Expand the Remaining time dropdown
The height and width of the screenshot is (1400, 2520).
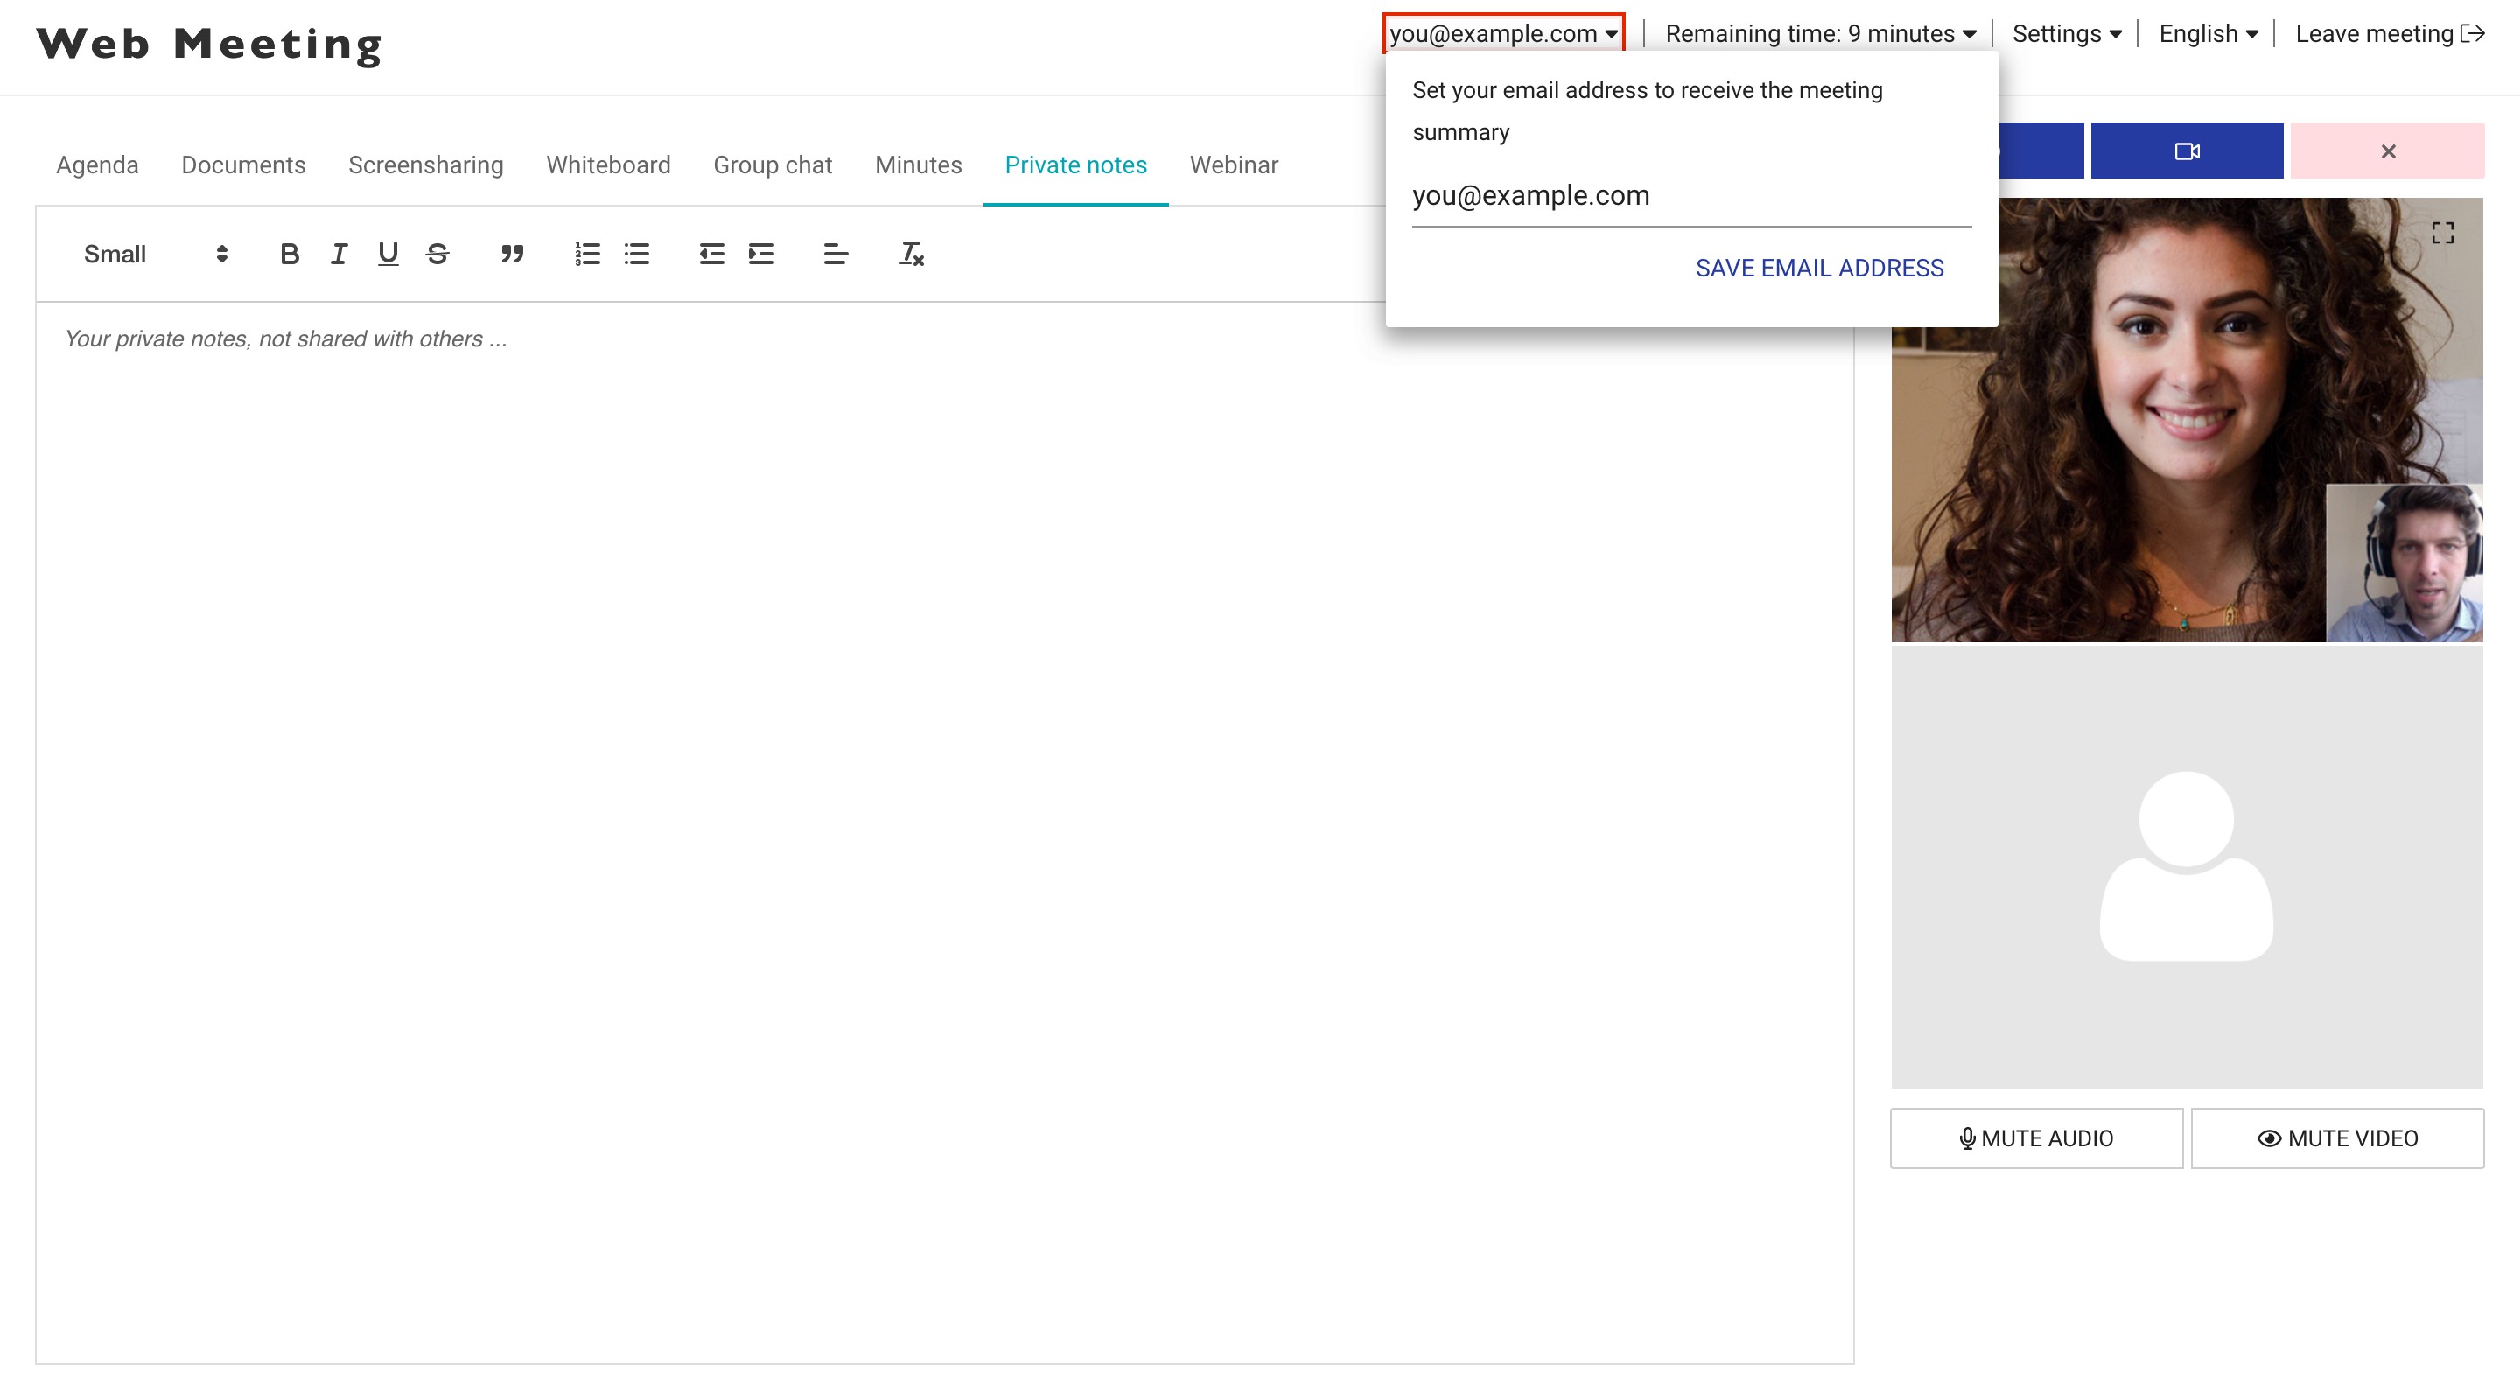tap(1820, 34)
